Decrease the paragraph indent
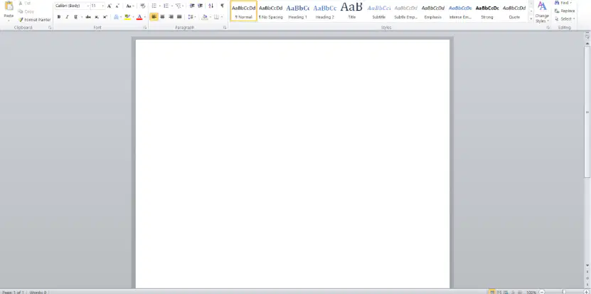Image resolution: width=591 pixels, height=294 pixels. pos(192,6)
